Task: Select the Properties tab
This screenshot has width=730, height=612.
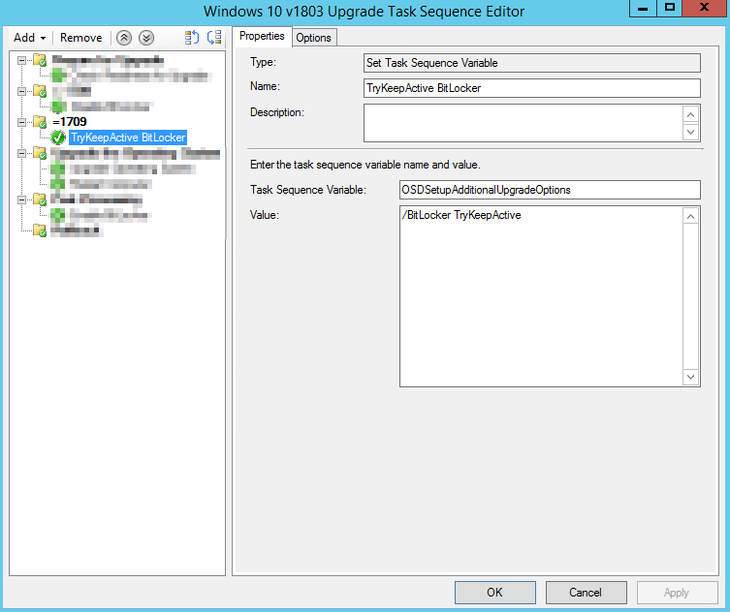Action: [x=262, y=37]
